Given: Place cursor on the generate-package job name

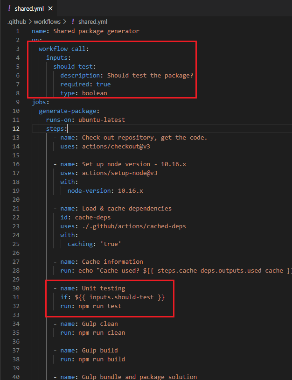Looking at the screenshot, I should 68,111.
